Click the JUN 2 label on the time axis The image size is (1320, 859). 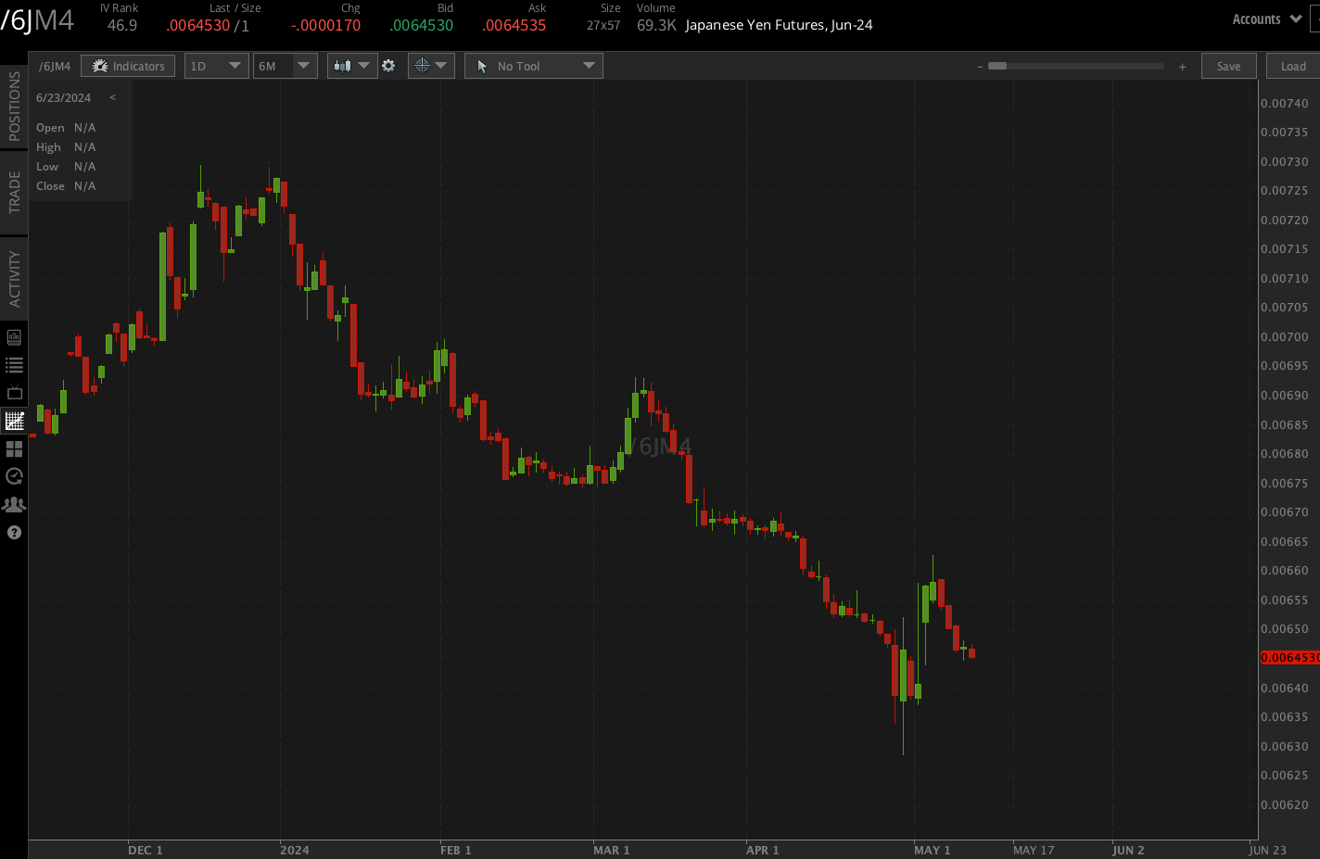tap(1128, 850)
